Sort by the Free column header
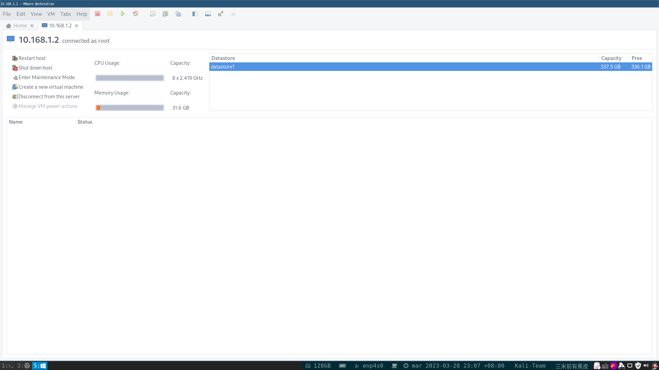Screen dimensions: 659x370 [641, 58]
